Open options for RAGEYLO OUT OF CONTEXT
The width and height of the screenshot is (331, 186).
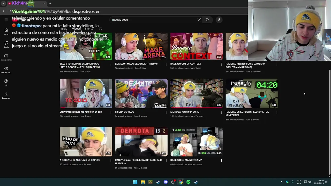(221, 64)
